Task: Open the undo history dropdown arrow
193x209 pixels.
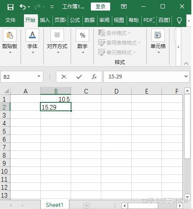Action: [29, 7]
